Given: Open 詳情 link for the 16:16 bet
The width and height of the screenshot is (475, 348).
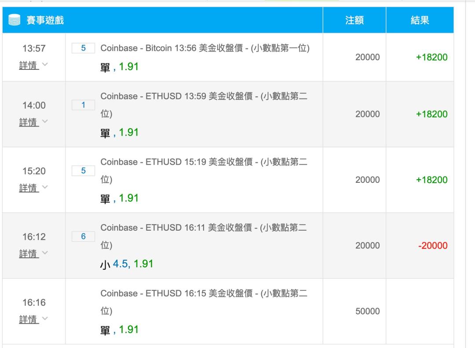Looking at the screenshot, I should click(29, 319).
